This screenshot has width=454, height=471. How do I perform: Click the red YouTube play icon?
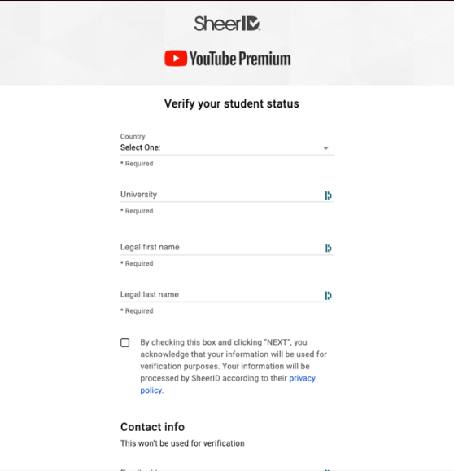176,59
